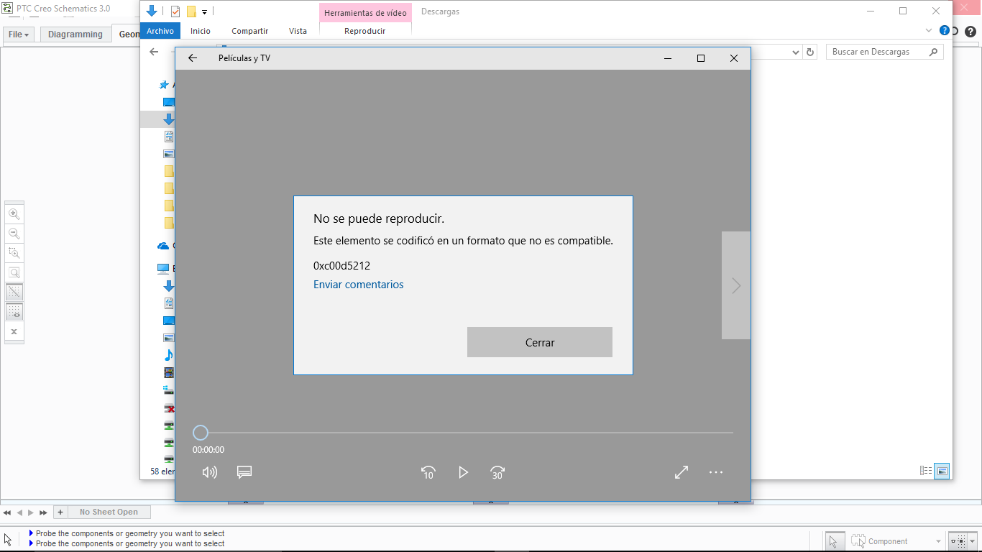Click the New folder quick access icon

pyautogui.click(x=191, y=11)
